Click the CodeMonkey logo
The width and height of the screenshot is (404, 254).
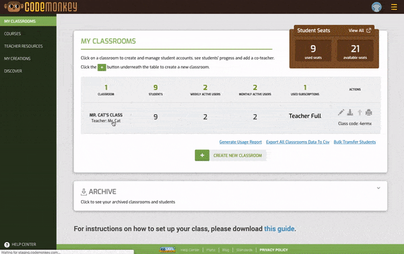click(x=40, y=7)
